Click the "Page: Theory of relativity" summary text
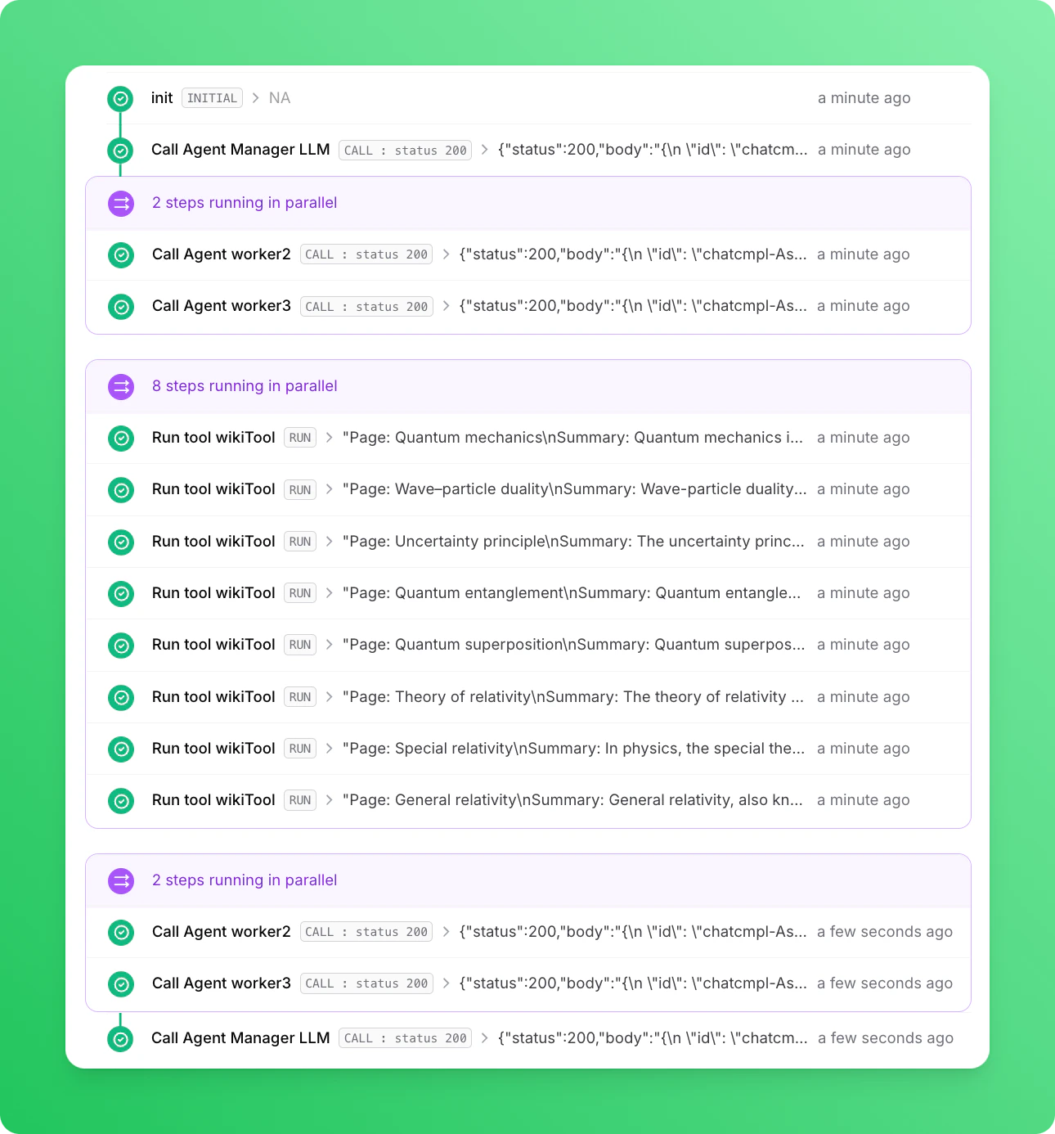Screen dimensions: 1055x1134 tap(573, 697)
